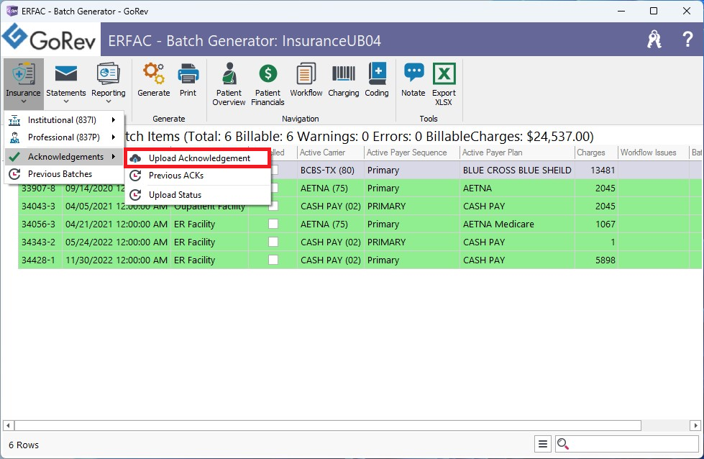Sort by Charges column header
The height and width of the screenshot is (459, 704).
pyautogui.click(x=596, y=153)
